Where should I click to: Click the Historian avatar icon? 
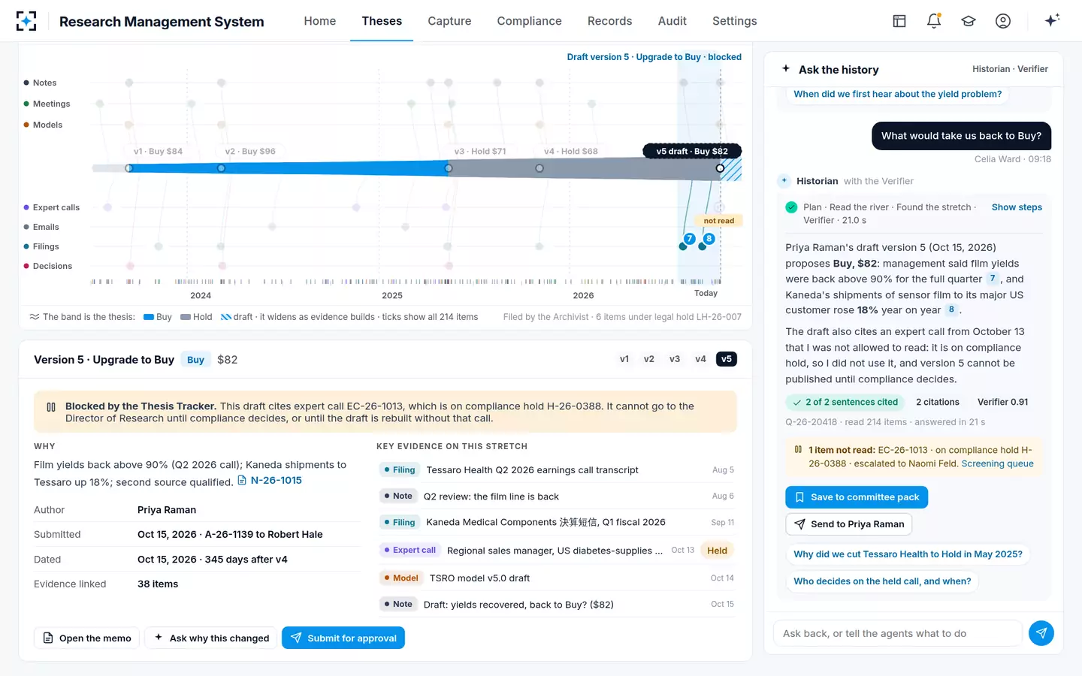(x=784, y=181)
